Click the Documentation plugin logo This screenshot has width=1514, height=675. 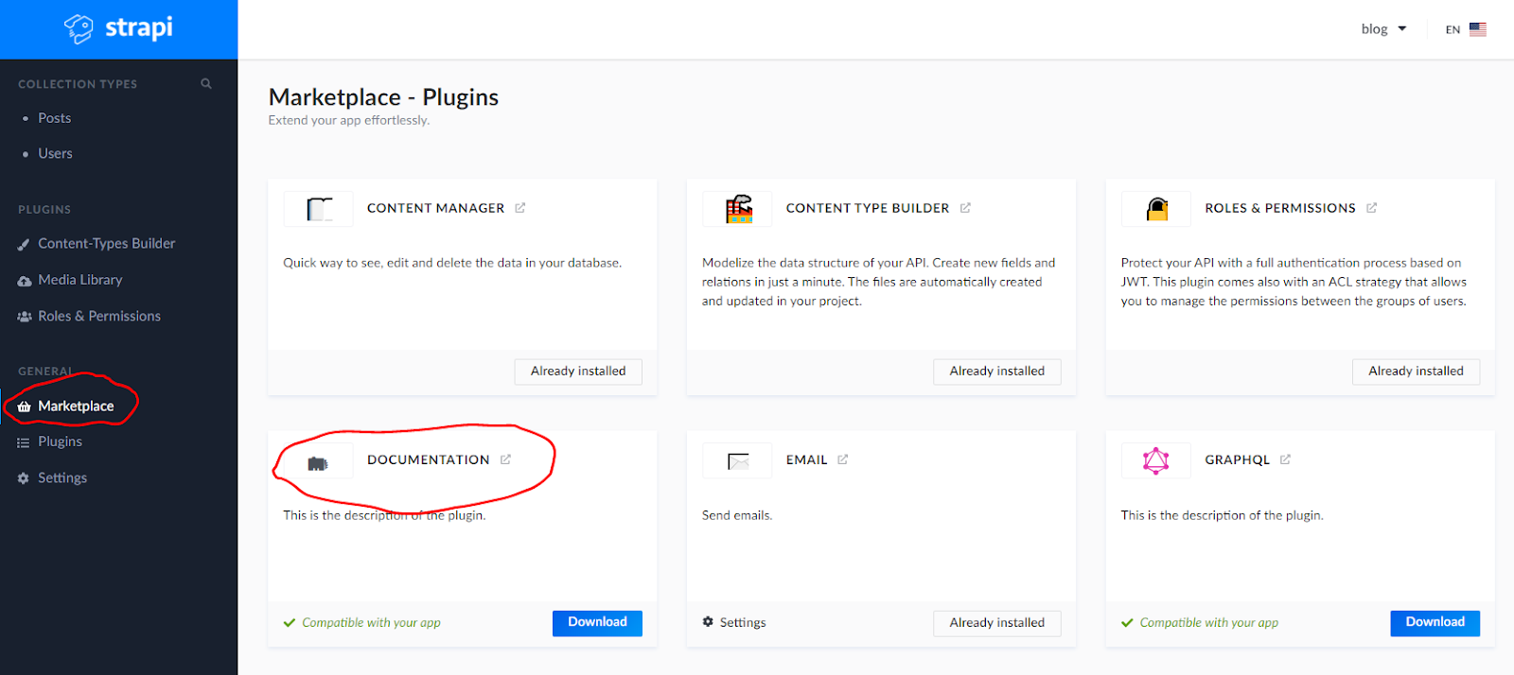click(319, 461)
